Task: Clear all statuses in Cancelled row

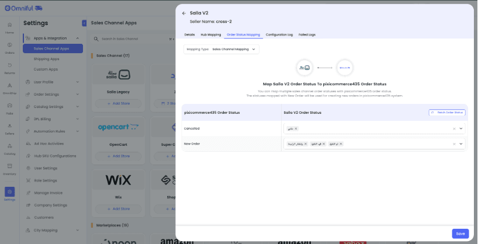Action: [454, 128]
